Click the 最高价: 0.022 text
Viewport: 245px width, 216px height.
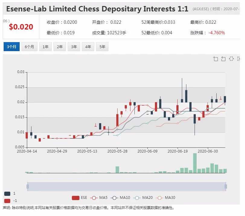203,22
